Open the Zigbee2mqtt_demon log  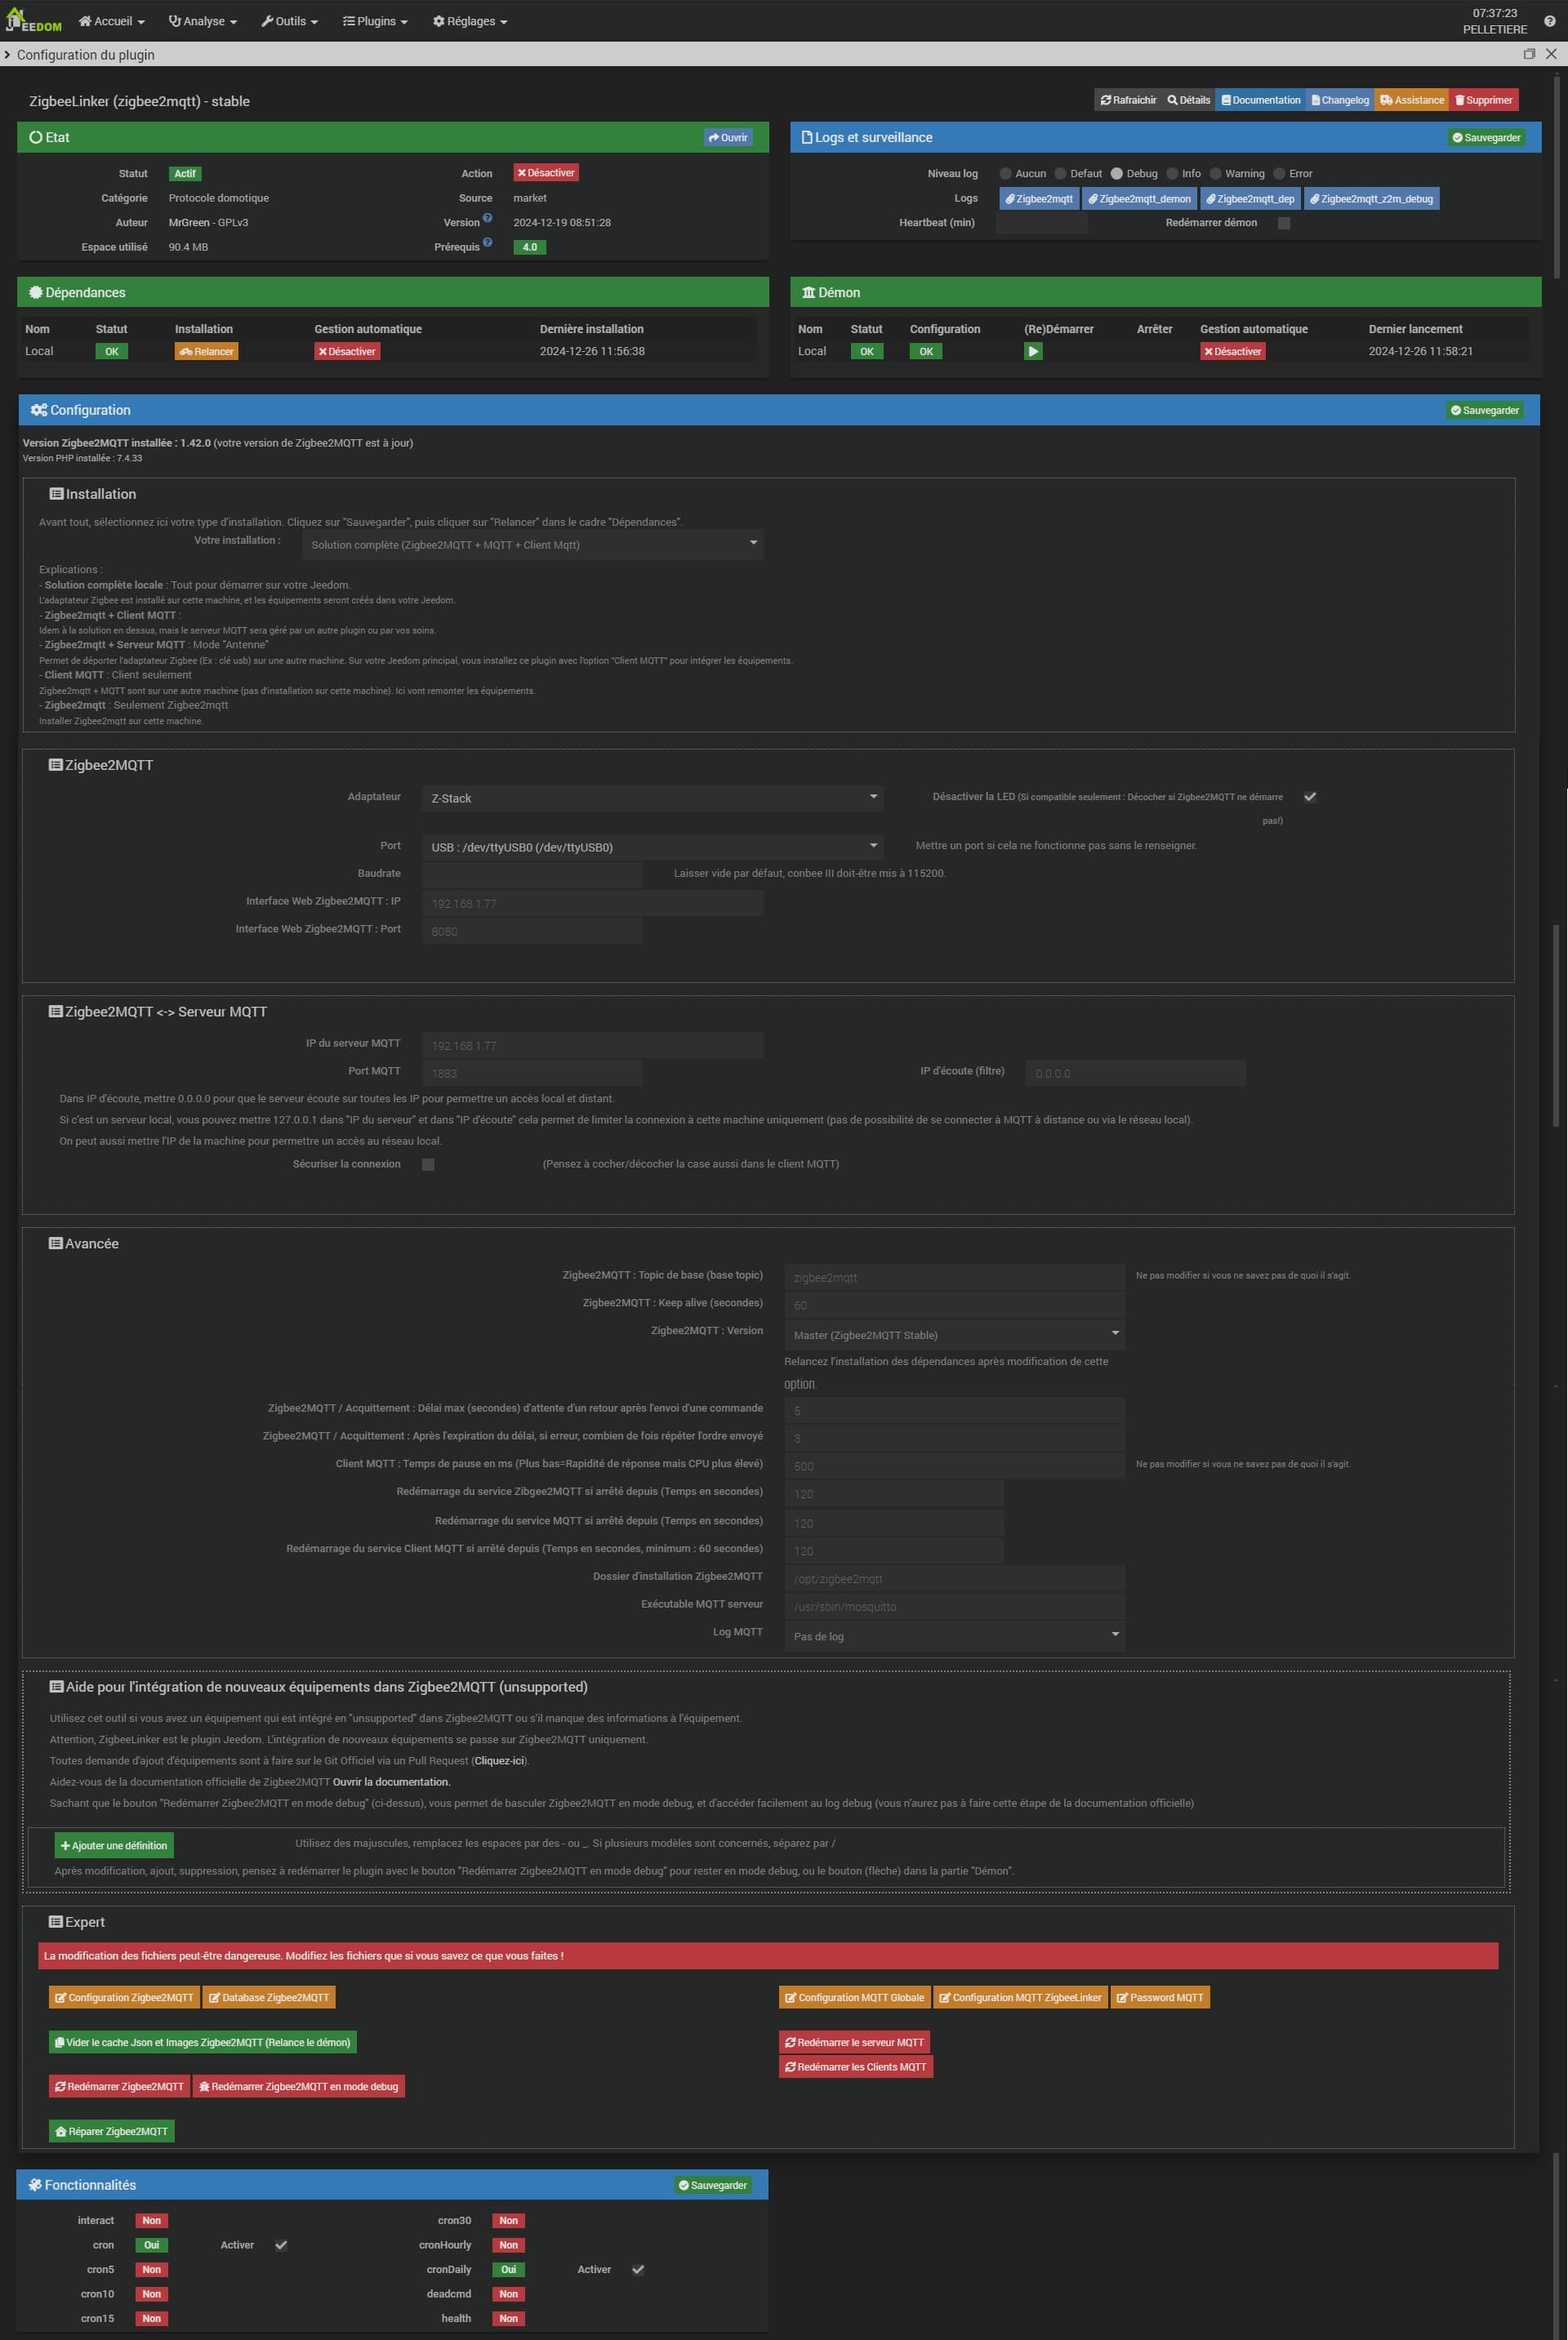point(1139,199)
